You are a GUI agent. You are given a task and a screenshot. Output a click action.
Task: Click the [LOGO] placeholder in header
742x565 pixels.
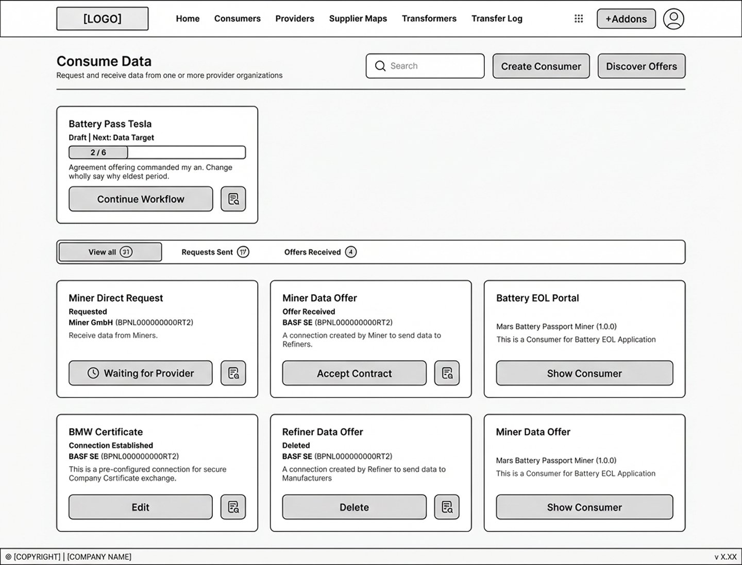point(103,19)
